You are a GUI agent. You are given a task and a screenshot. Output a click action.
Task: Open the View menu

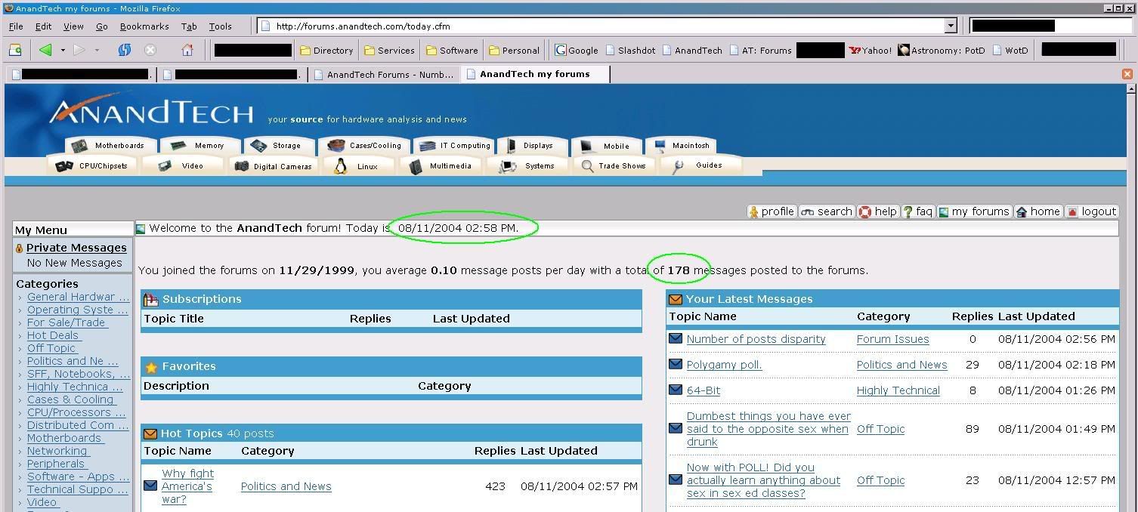tap(73, 26)
